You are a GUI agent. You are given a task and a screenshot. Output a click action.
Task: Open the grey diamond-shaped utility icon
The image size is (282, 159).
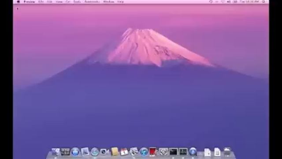(163, 152)
